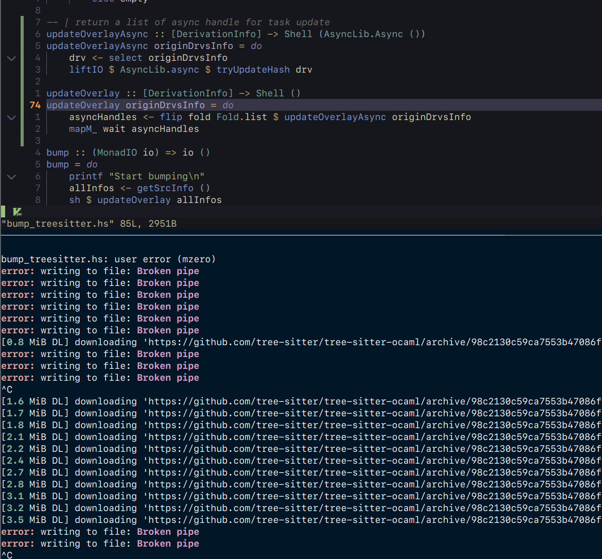Click the last '^C' line in the terminal
602x559 pixels.
[7, 555]
